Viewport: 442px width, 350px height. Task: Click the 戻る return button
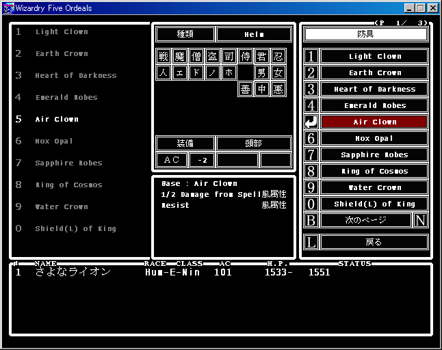[x=374, y=242]
